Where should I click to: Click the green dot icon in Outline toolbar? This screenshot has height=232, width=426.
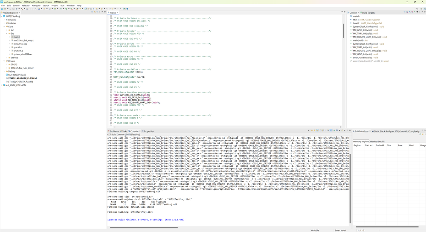tap(414, 12)
